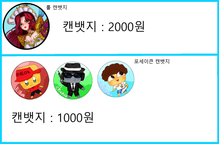Click the 1000원 price text
The width and height of the screenshot is (219, 144).
click(76, 118)
